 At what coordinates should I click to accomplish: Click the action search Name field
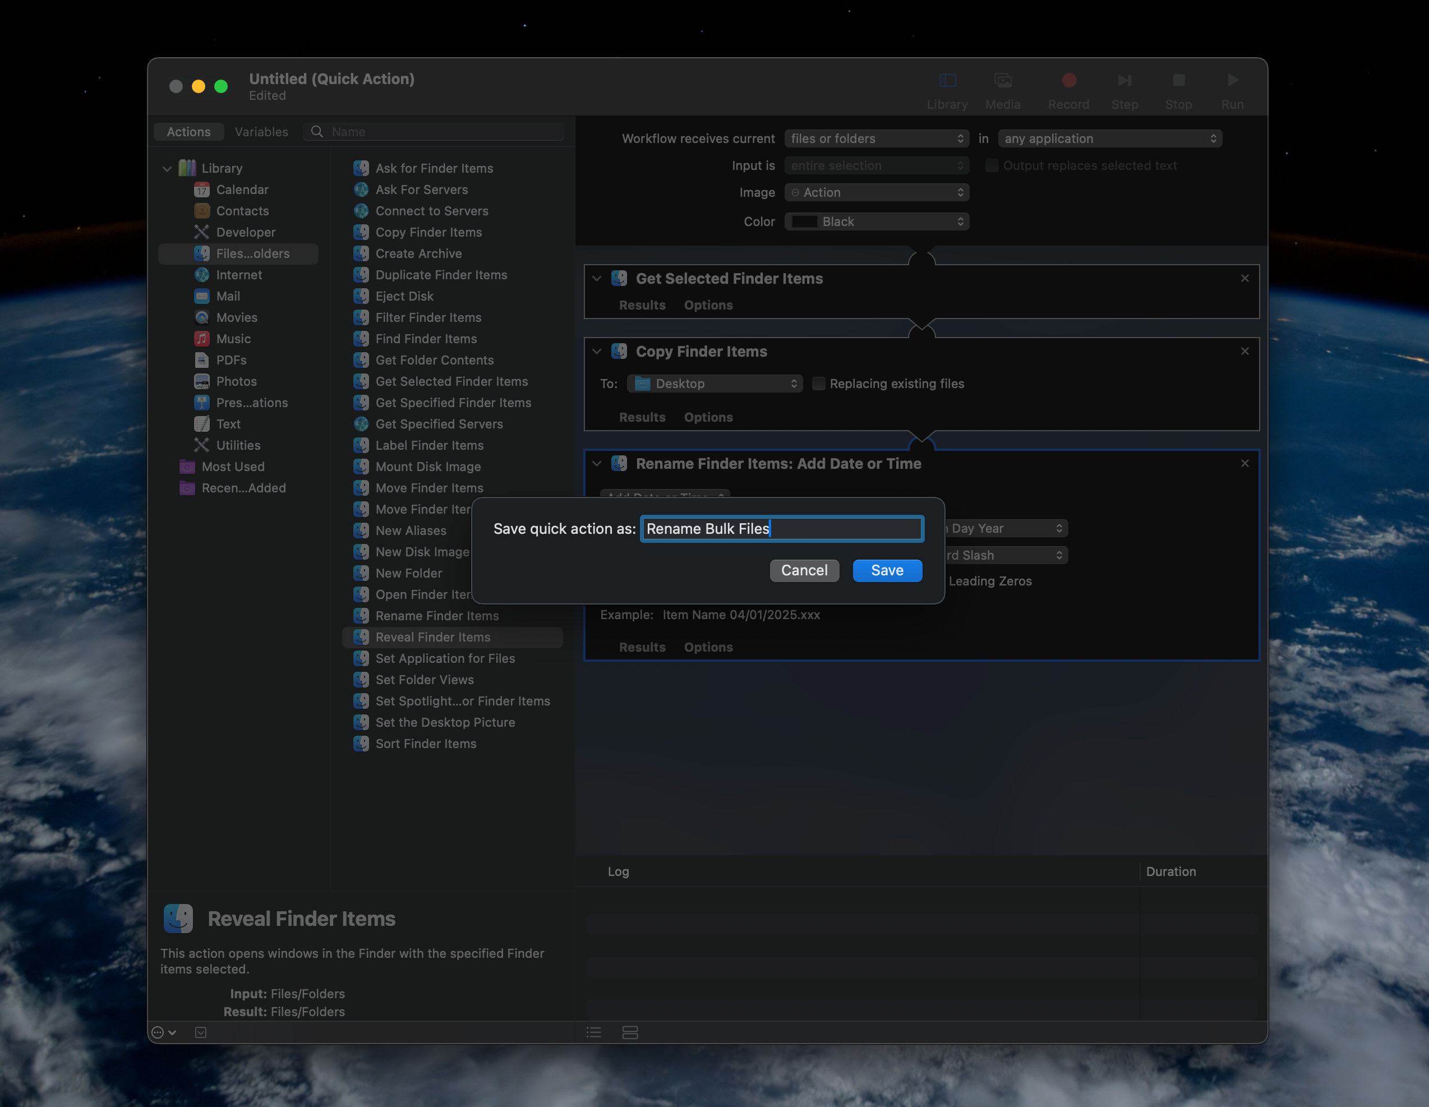(x=433, y=131)
